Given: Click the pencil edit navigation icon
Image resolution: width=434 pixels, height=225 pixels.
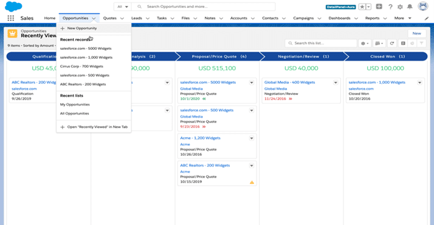Looking at the screenshot, I should tap(427, 18).
